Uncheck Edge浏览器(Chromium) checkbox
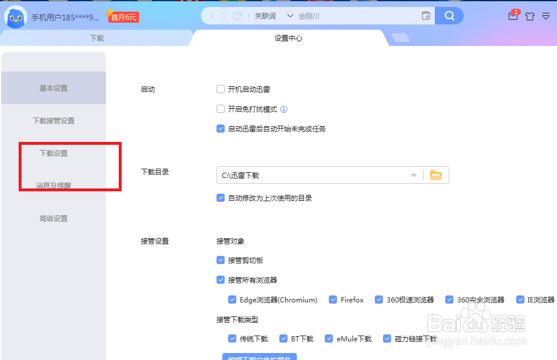The height and width of the screenshot is (360, 557). pyautogui.click(x=232, y=300)
